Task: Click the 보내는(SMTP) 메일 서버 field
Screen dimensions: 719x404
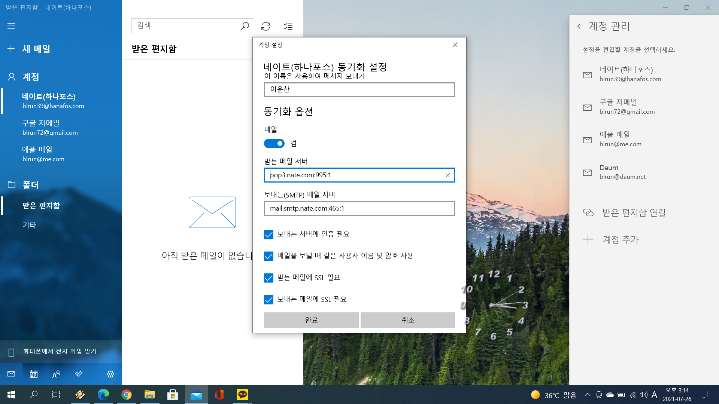Action: pos(359,208)
